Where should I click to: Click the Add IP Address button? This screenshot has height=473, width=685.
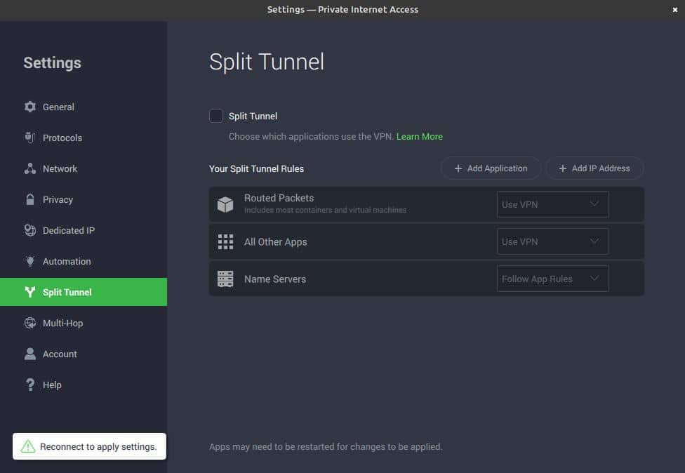click(594, 168)
